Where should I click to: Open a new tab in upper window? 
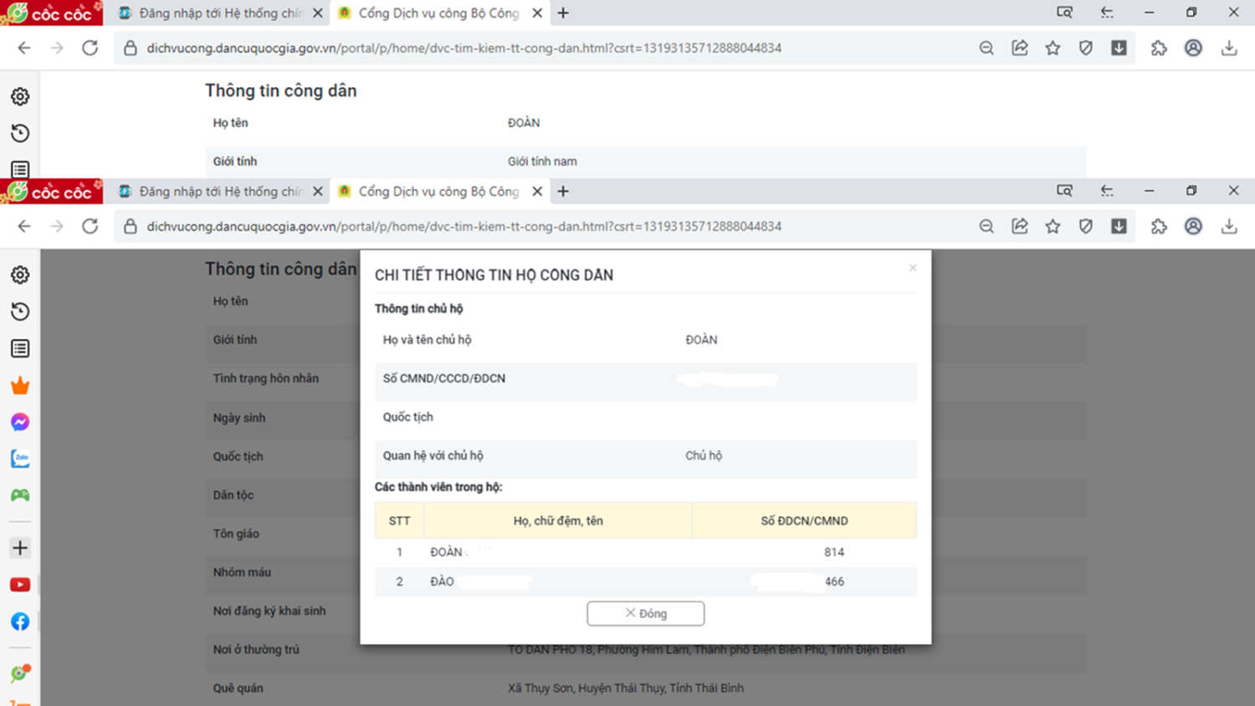coord(563,13)
